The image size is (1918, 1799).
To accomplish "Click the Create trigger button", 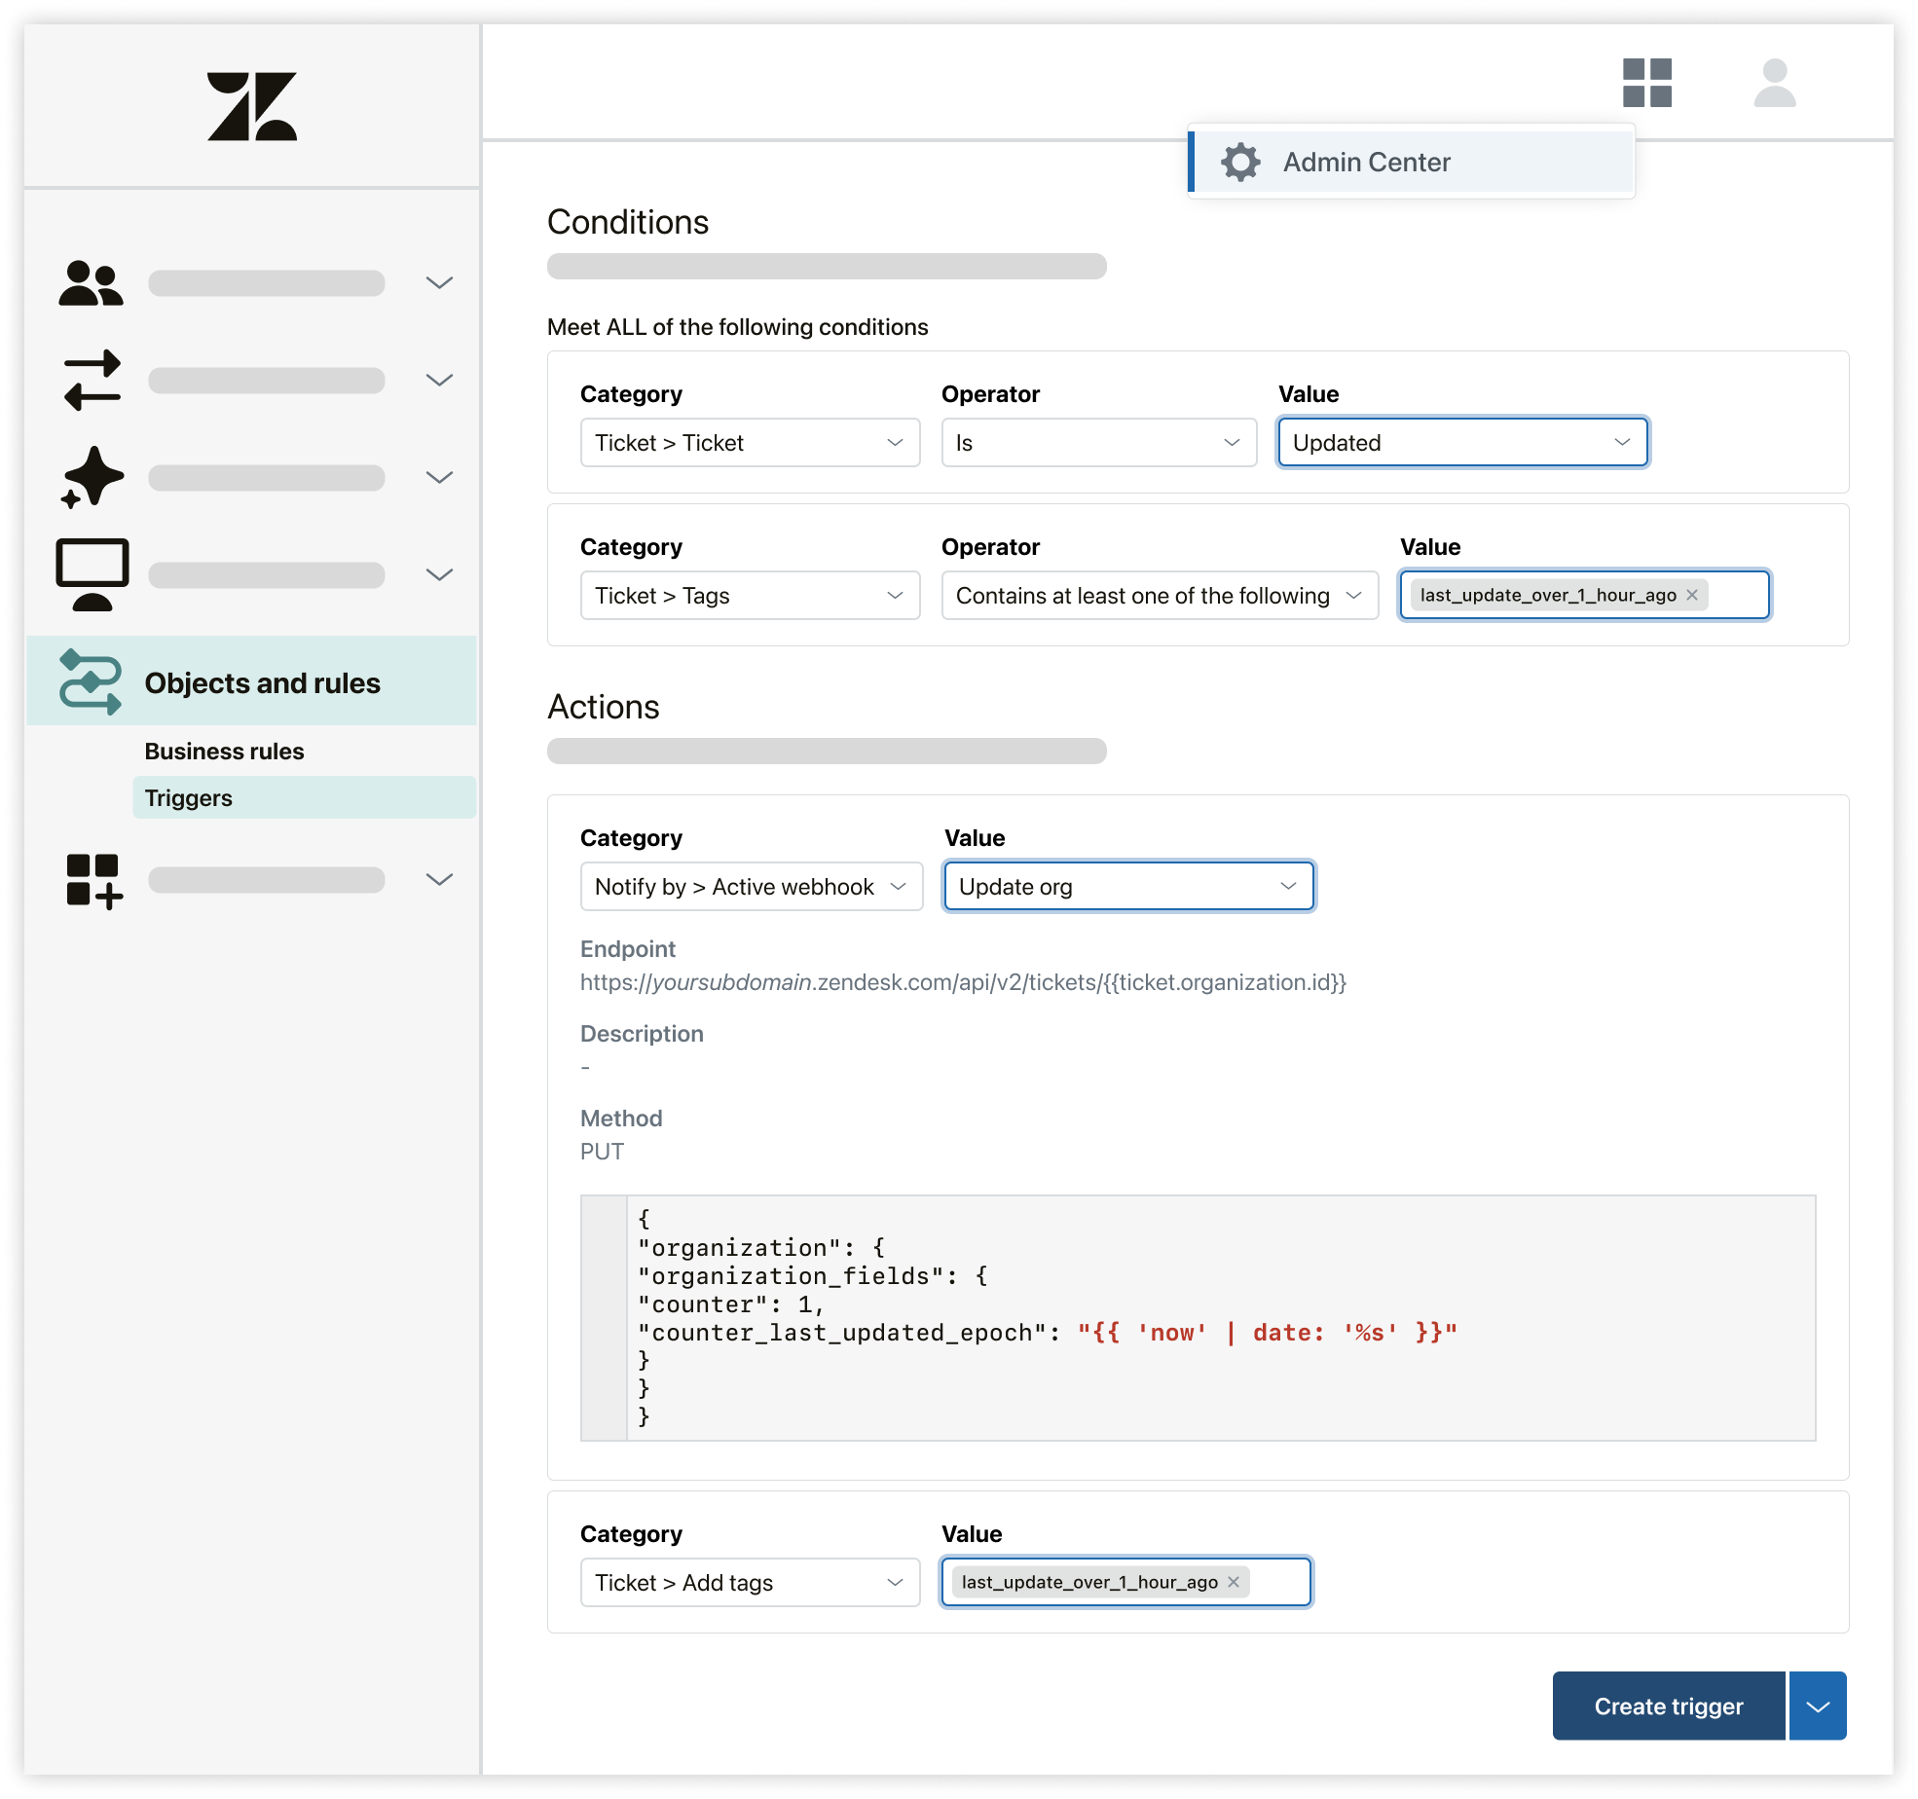I will pyautogui.click(x=1668, y=1707).
